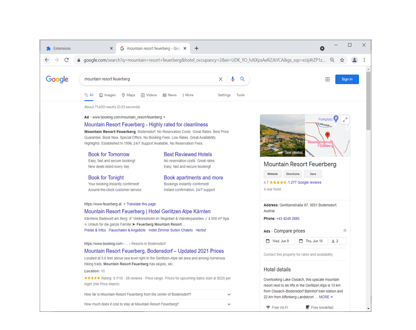Click the tab search circle icon
The width and height of the screenshot is (416, 330).
click(322, 48)
